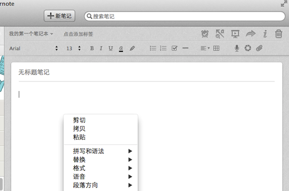
Task: Click the 新笔记 new note button
Action: coord(59,16)
